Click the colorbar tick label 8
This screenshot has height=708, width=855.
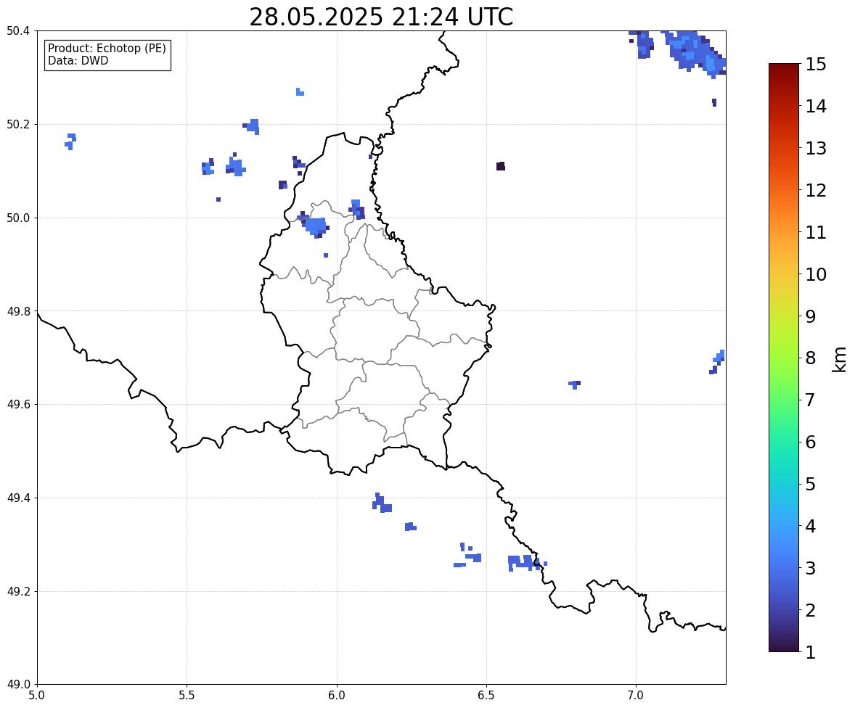[x=811, y=358]
